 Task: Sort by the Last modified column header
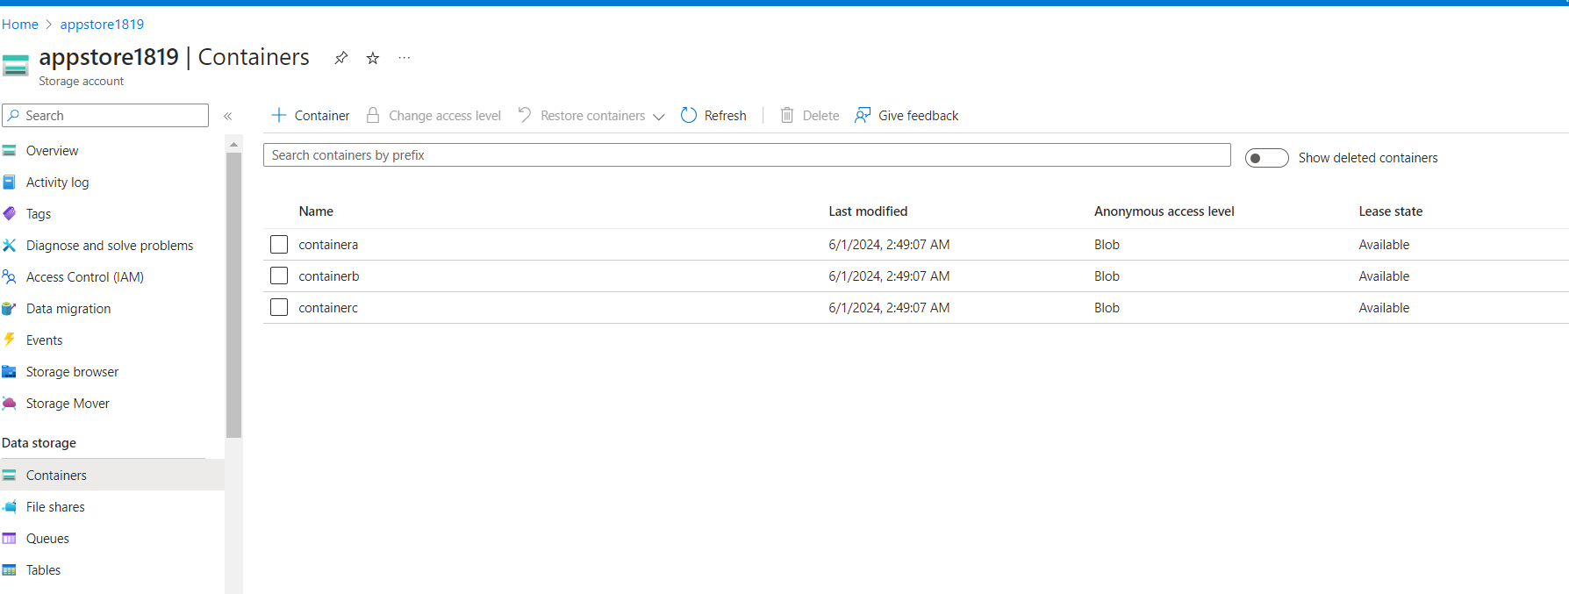868,211
